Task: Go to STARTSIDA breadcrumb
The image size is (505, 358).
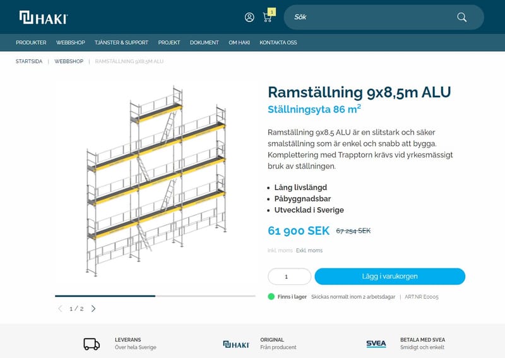Action: pyautogui.click(x=29, y=61)
